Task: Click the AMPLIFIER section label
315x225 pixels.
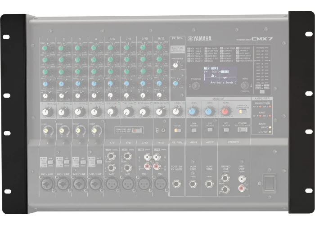Action: [x=262, y=99]
